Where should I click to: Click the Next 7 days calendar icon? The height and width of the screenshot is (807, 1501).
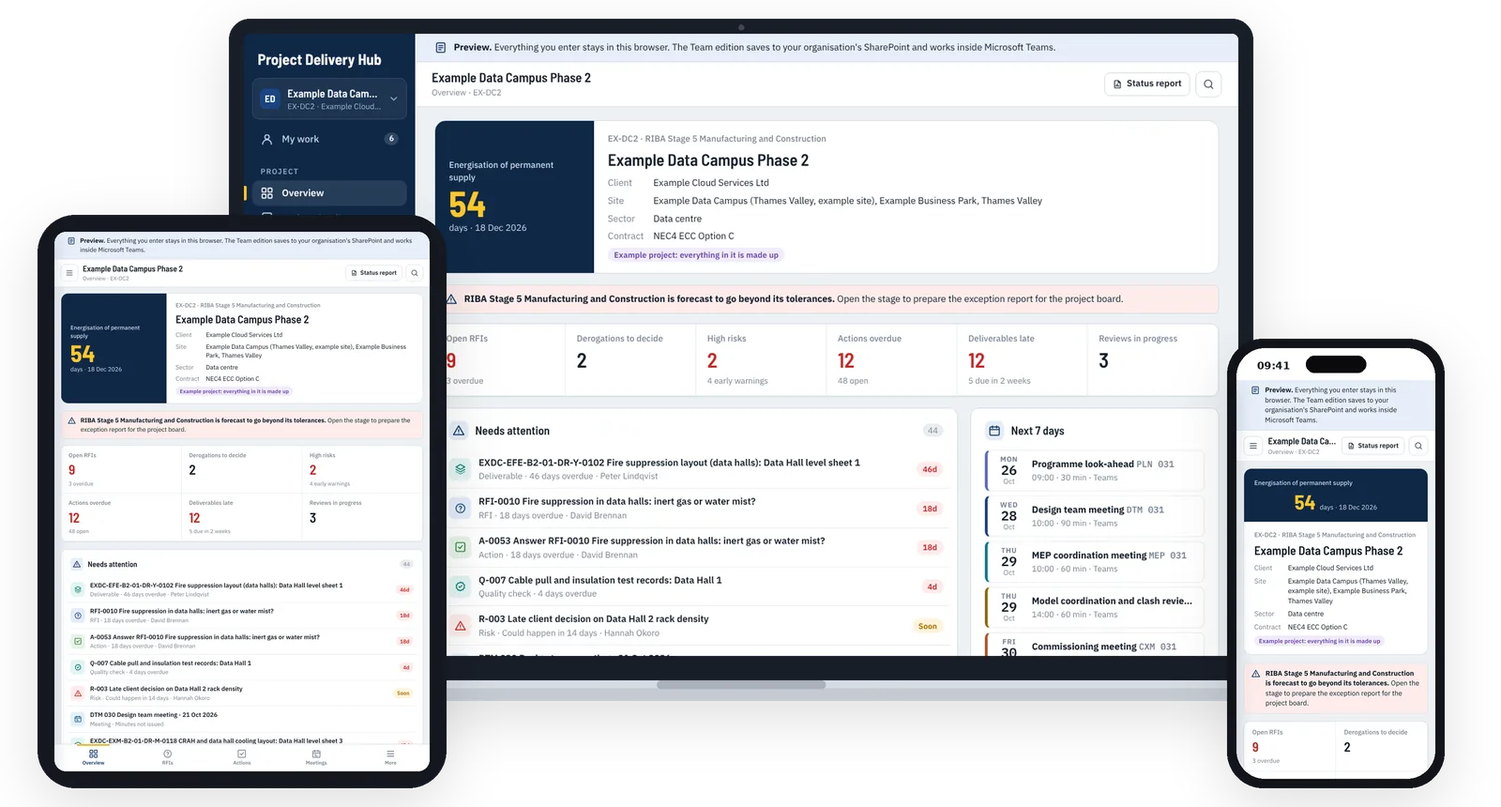click(x=994, y=431)
